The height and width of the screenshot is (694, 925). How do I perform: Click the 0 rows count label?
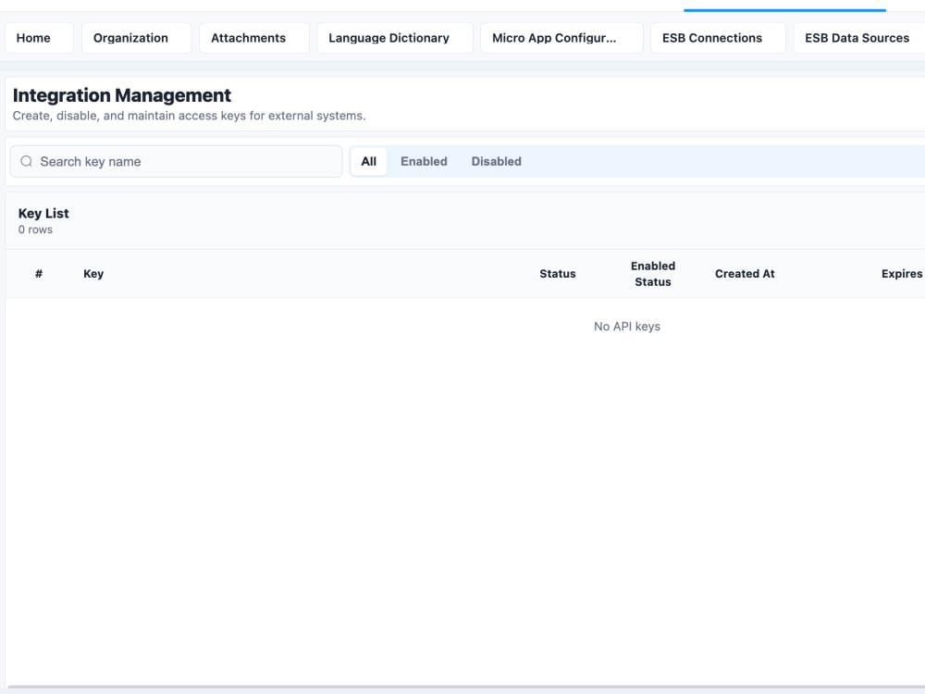pos(35,229)
